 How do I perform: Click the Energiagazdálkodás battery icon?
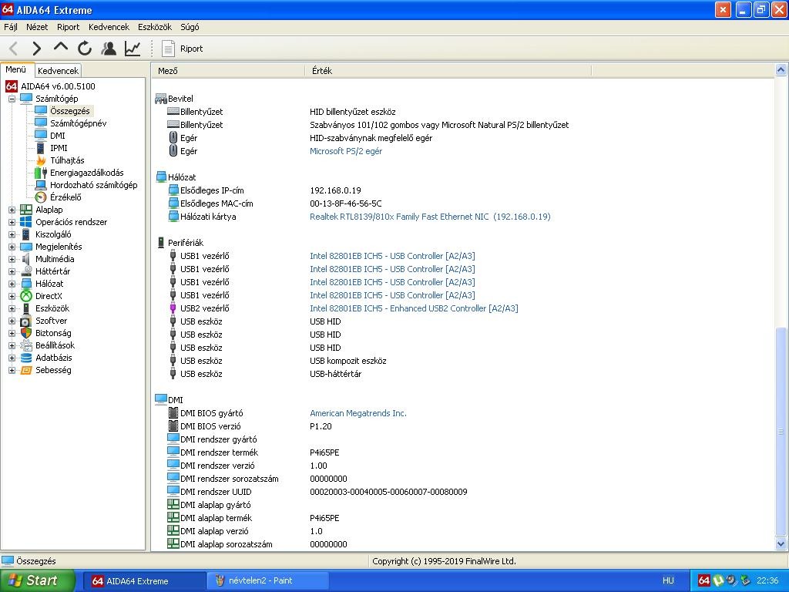pyautogui.click(x=42, y=173)
